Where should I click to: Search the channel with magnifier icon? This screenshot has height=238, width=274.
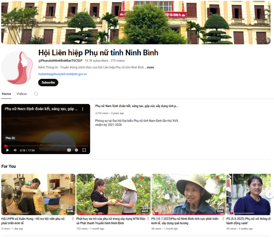point(36,94)
